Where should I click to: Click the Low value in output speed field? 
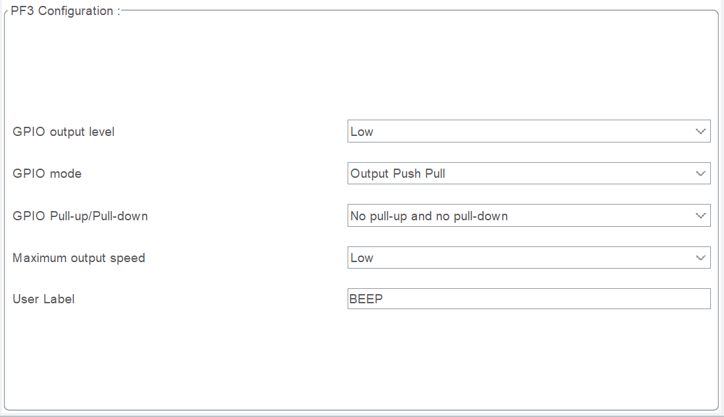tap(361, 258)
